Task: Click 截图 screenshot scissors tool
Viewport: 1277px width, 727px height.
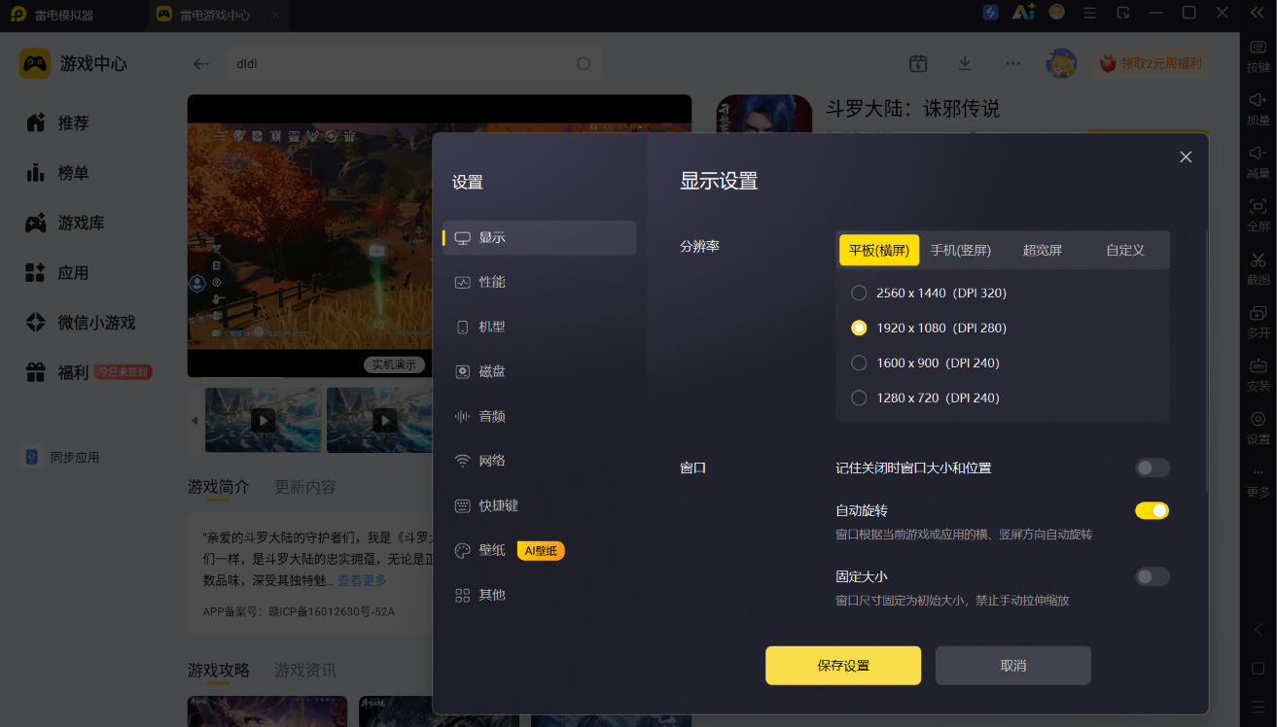Action: coord(1259,267)
